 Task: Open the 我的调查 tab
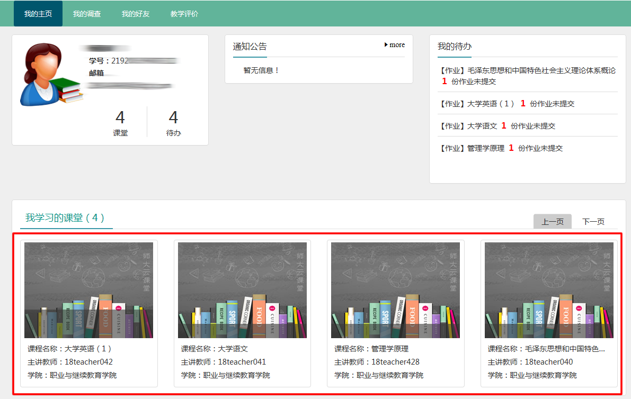pos(87,14)
